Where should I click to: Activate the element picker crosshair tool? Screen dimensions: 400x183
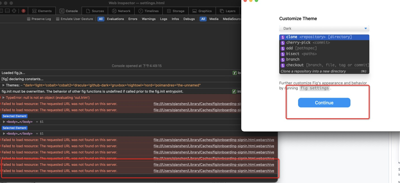(14, 10)
